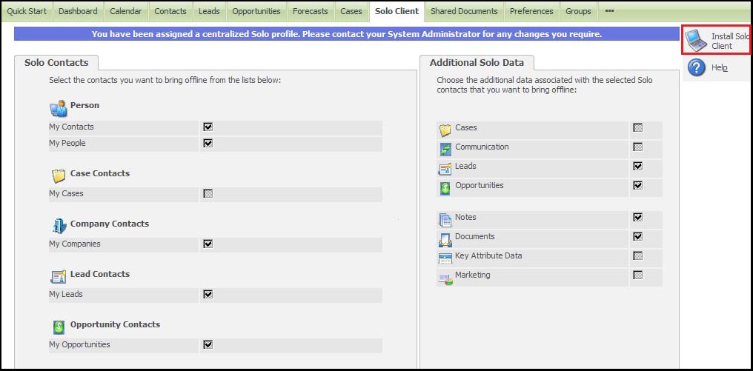Toggle the Leads data checkbox
The width and height of the screenshot is (753, 371).
(x=637, y=166)
